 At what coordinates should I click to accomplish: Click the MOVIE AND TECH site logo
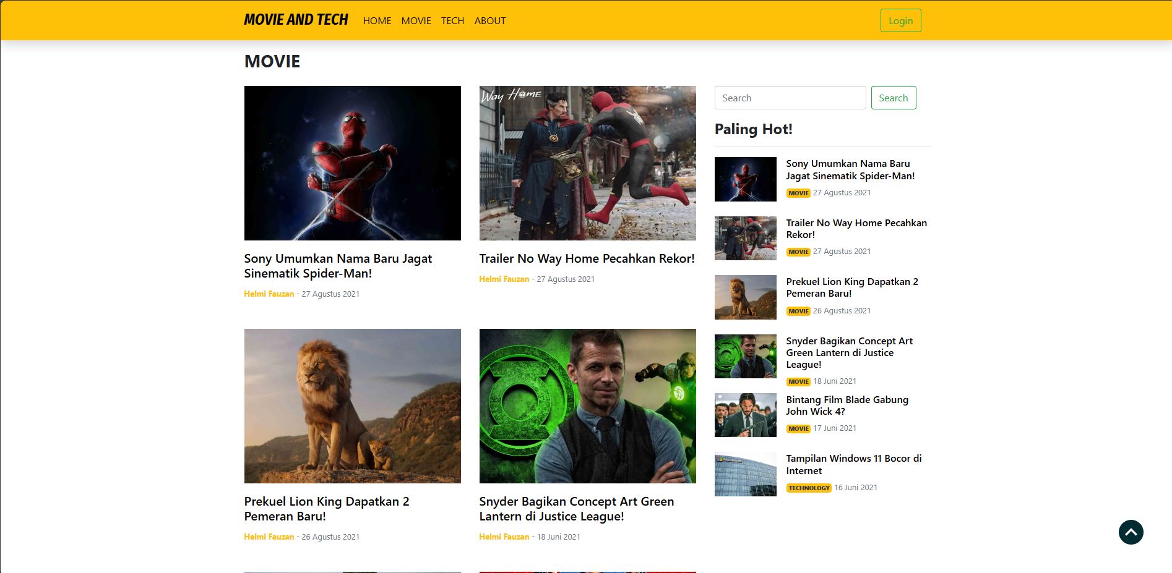(x=296, y=20)
